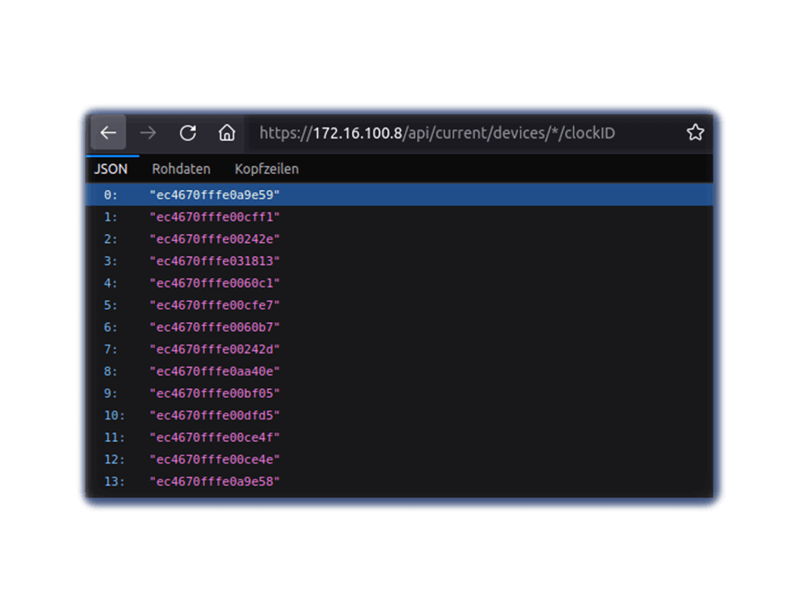
Task: Bookmark this page with the star icon
Action: coord(695,133)
